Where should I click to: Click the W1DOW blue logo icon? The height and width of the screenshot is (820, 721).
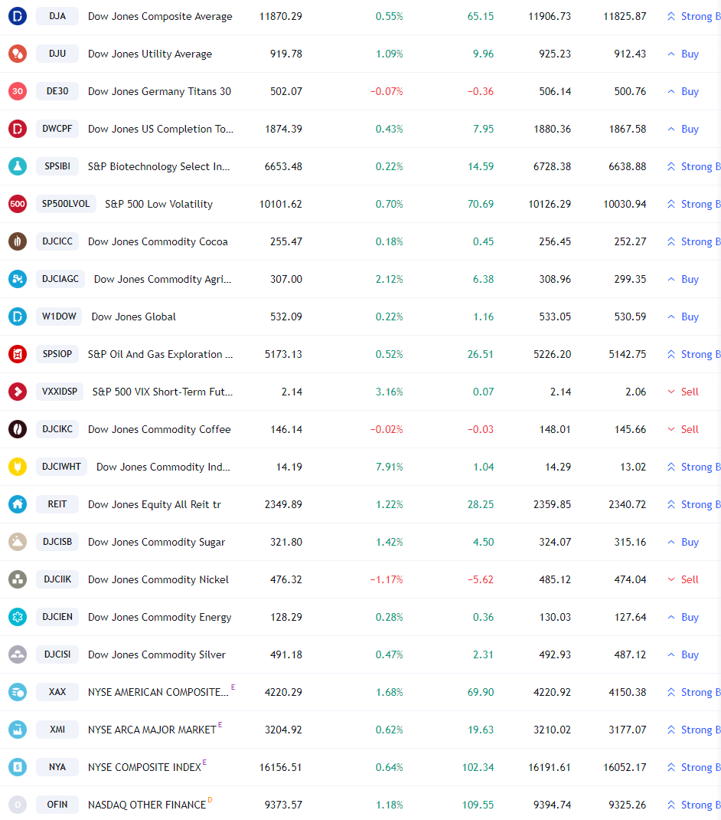click(x=18, y=317)
